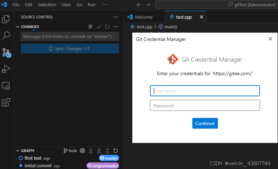
Task: Open Changes section more actions menu
Action: pyautogui.click(x=116, y=27)
